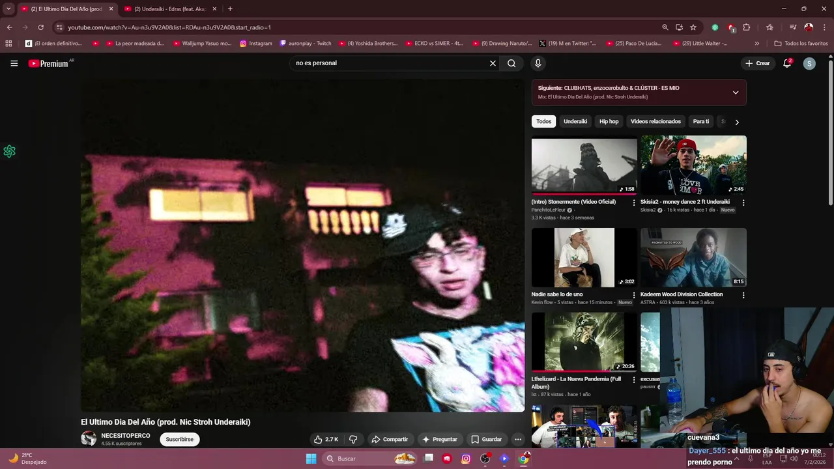The width and height of the screenshot is (834, 469).
Task: Select the Hip hop filter chip
Action: pyautogui.click(x=609, y=121)
